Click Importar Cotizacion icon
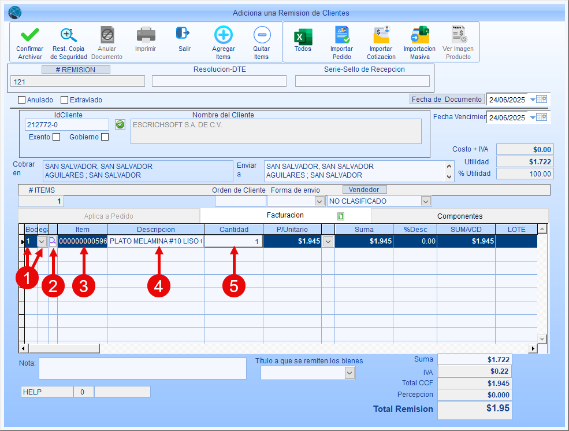This screenshot has width=569, height=431. pyautogui.click(x=381, y=36)
